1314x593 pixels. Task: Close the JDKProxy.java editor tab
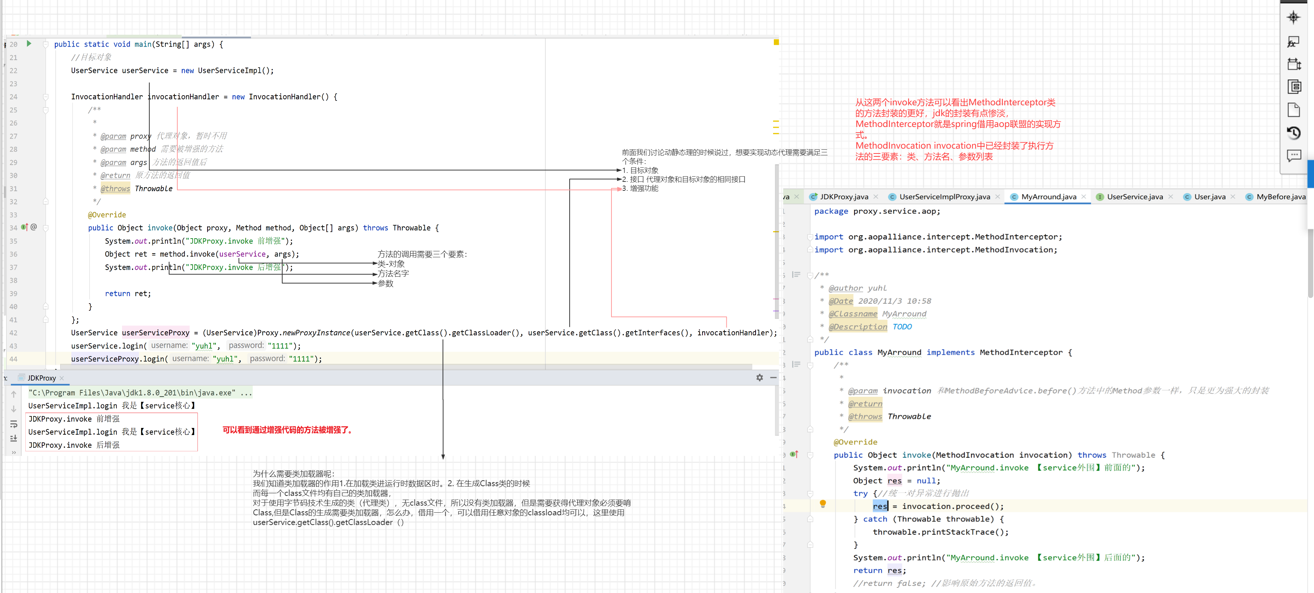(x=876, y=197)
